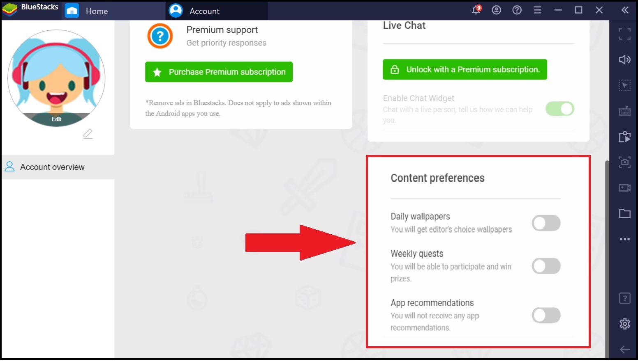Enable the Daily wallpapers toggle
Screen dimensions: 638x361
546,223
